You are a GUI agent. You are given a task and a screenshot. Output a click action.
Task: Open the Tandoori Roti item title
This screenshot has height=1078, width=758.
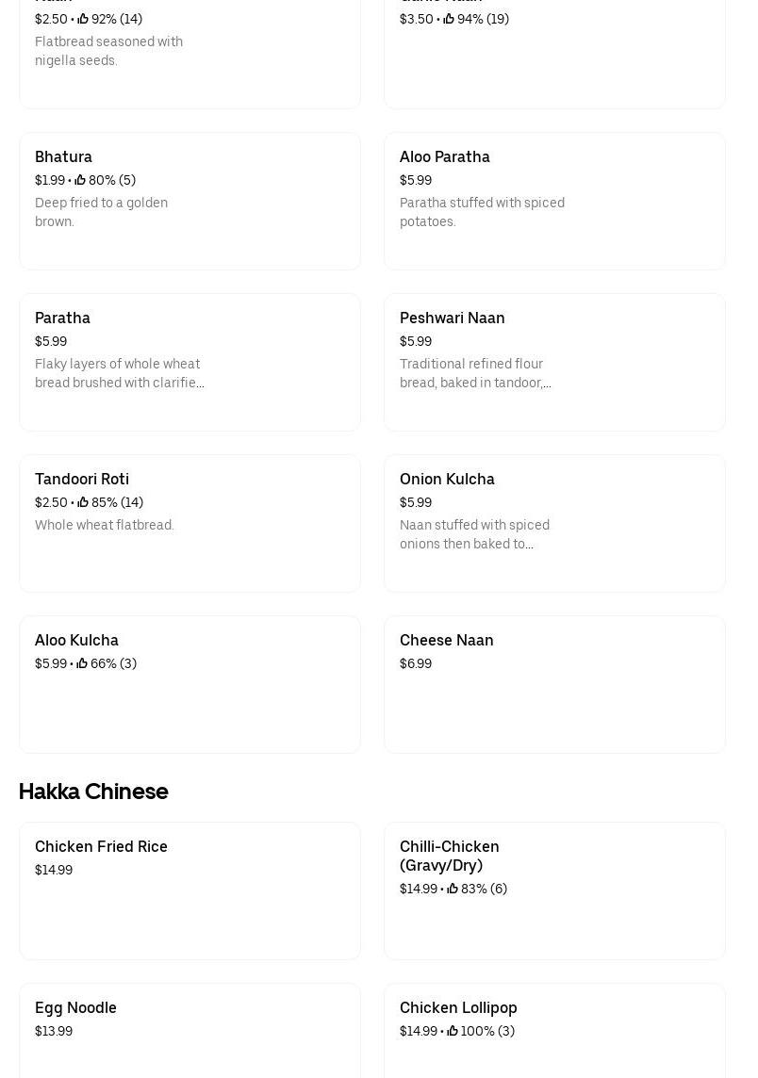coord(82,479)
